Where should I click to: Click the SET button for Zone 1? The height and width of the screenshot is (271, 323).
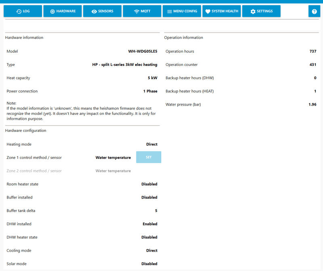(149, 157)
